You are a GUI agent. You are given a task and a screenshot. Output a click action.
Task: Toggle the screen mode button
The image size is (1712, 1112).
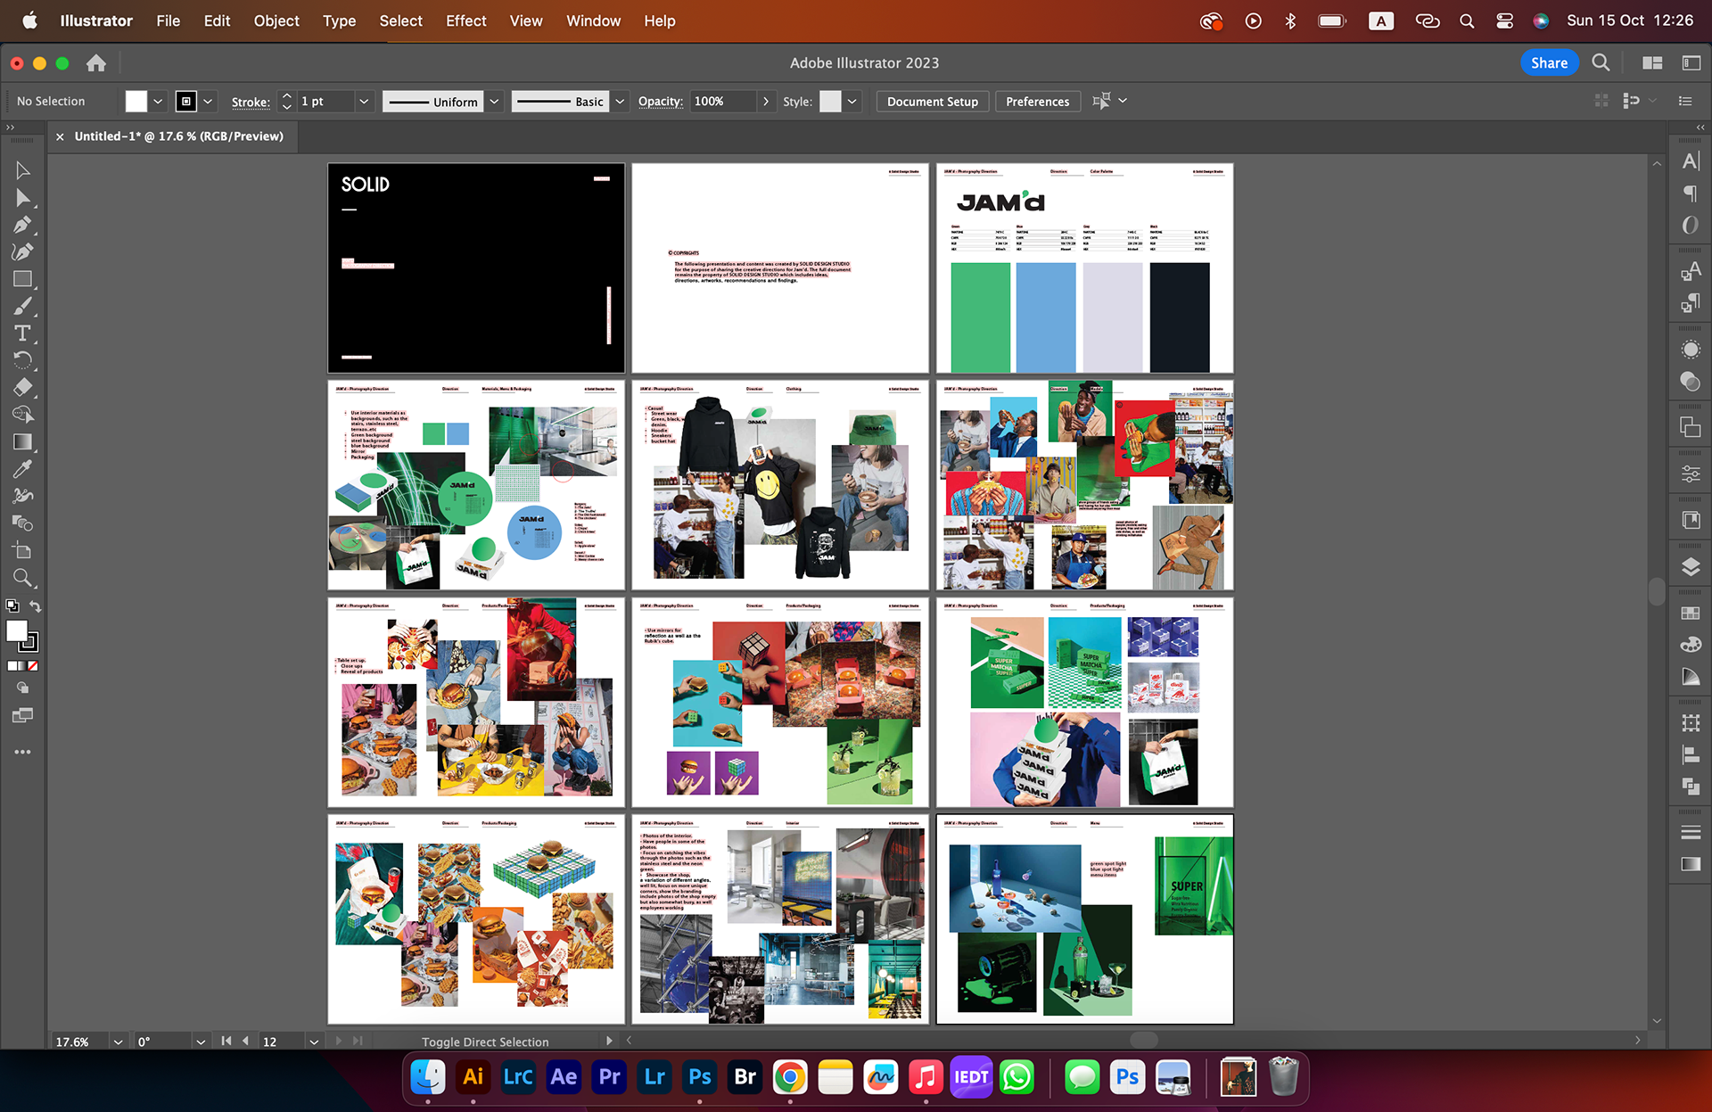pyautogui.click(x=23, y=715)
